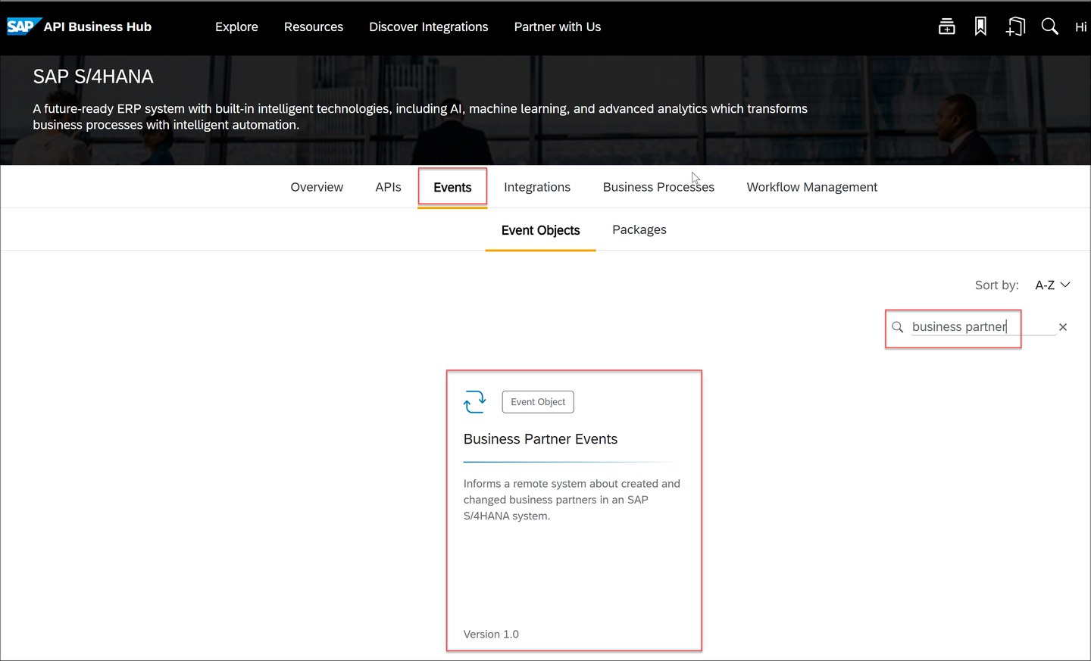Open the Resources menu
The image size is (1091, 661).
click(314, 27)
